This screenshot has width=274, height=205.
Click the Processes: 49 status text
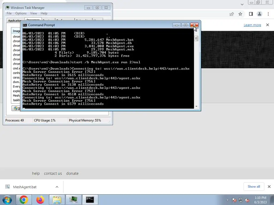click(14, 120)
